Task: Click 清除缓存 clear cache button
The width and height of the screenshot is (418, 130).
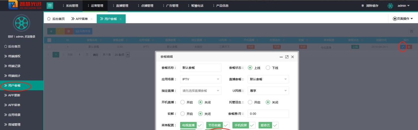Action: tap(370, 6)
